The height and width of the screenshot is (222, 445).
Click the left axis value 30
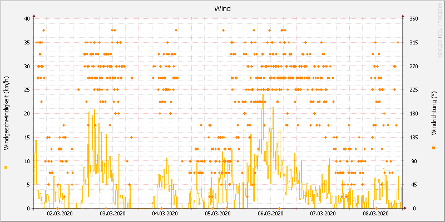[x=27, y=66]
